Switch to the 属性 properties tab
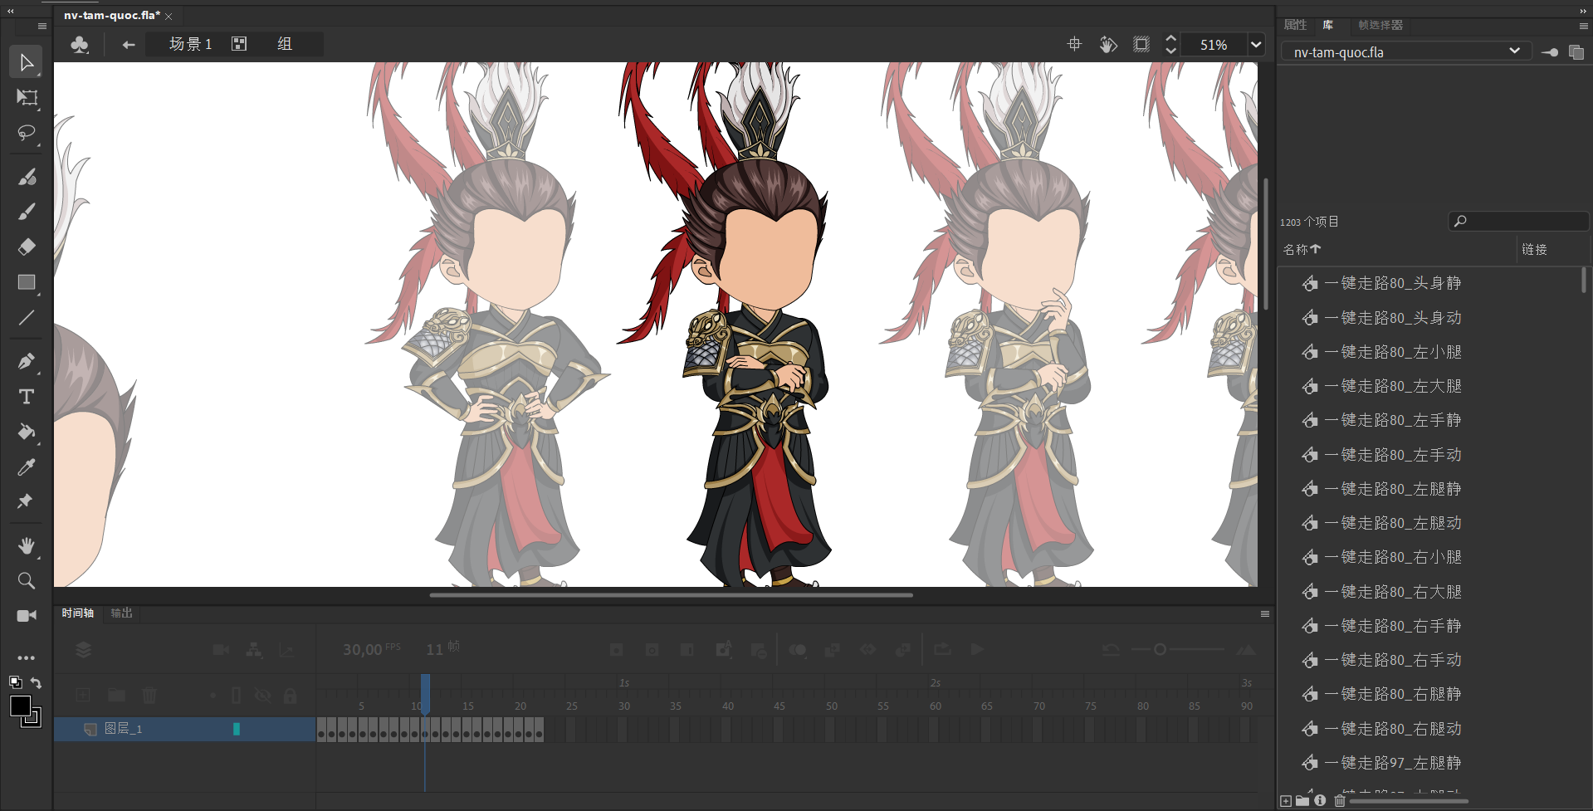This screenshot has width=1593, height=811. pyautogui.click(x=1295, y=25)
